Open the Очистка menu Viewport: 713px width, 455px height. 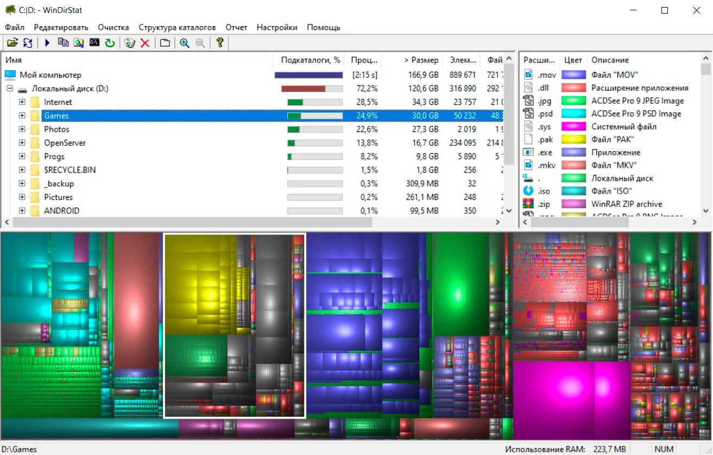(113, 27)
